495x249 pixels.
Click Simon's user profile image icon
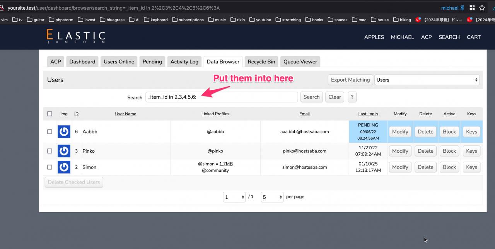64,167
